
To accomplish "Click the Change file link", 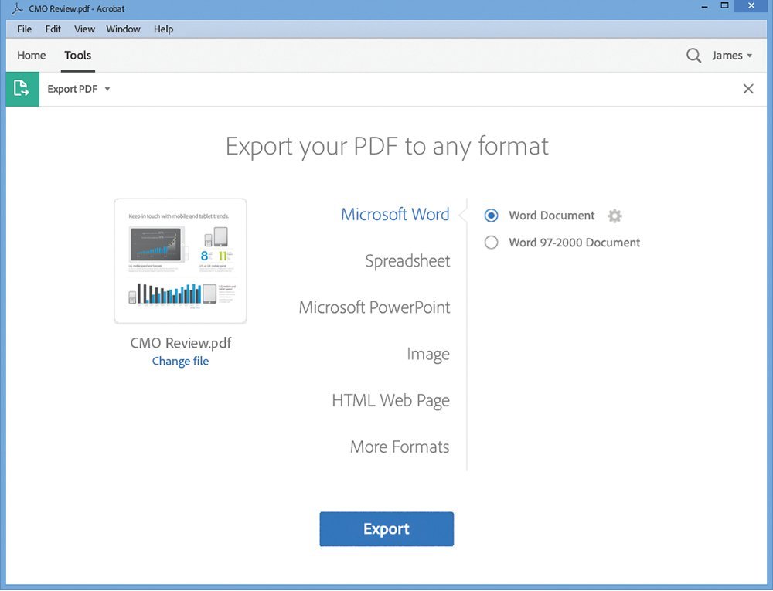I will pyautogui.click(x=180, y=361).
